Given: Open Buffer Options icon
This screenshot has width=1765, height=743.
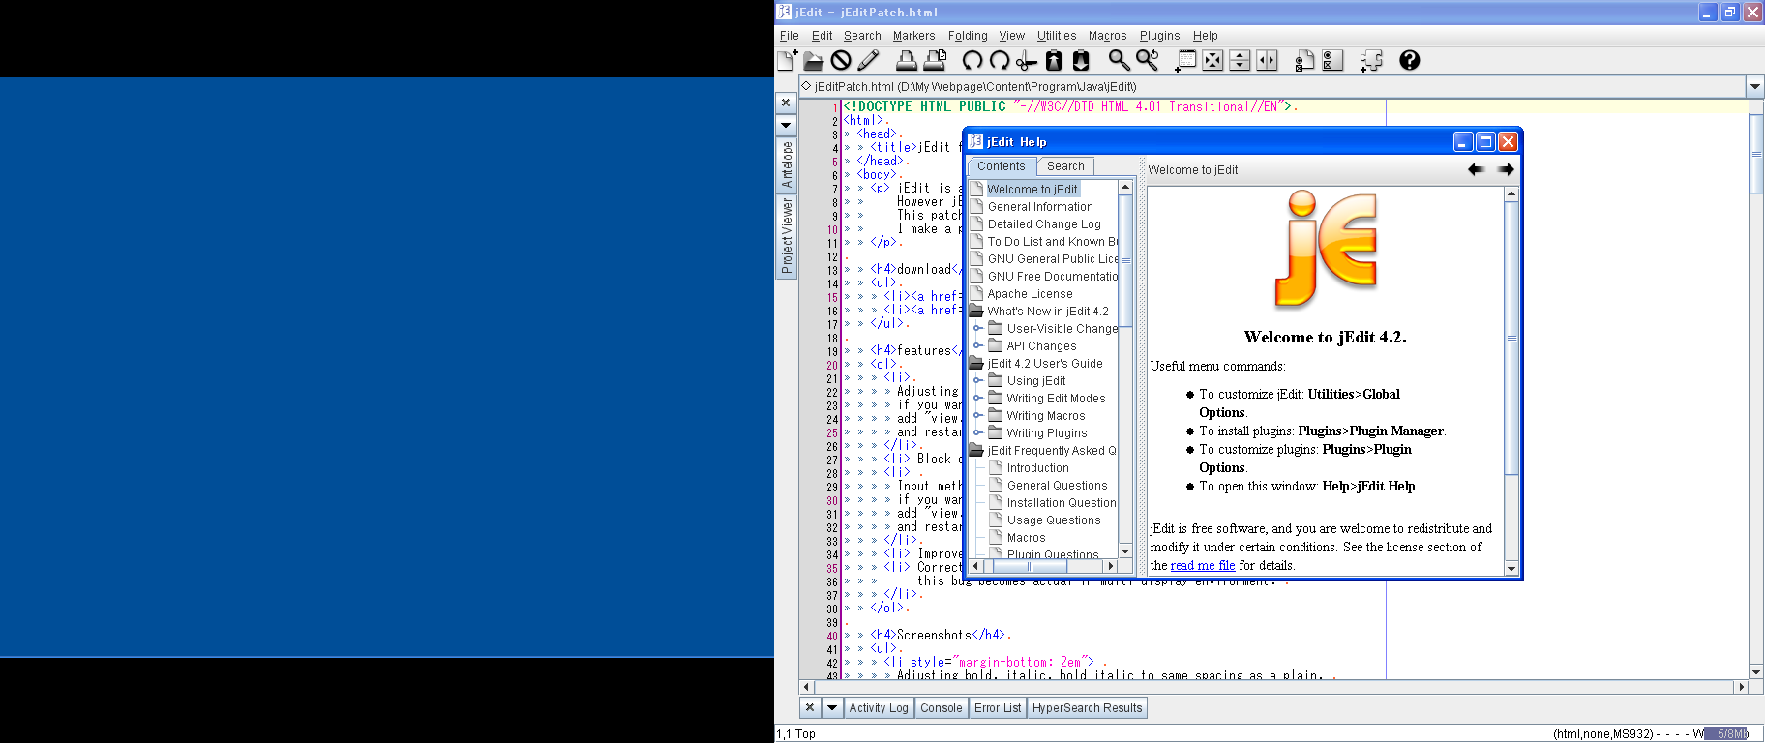Looking at the screenshot, I should pos(1305,60).
